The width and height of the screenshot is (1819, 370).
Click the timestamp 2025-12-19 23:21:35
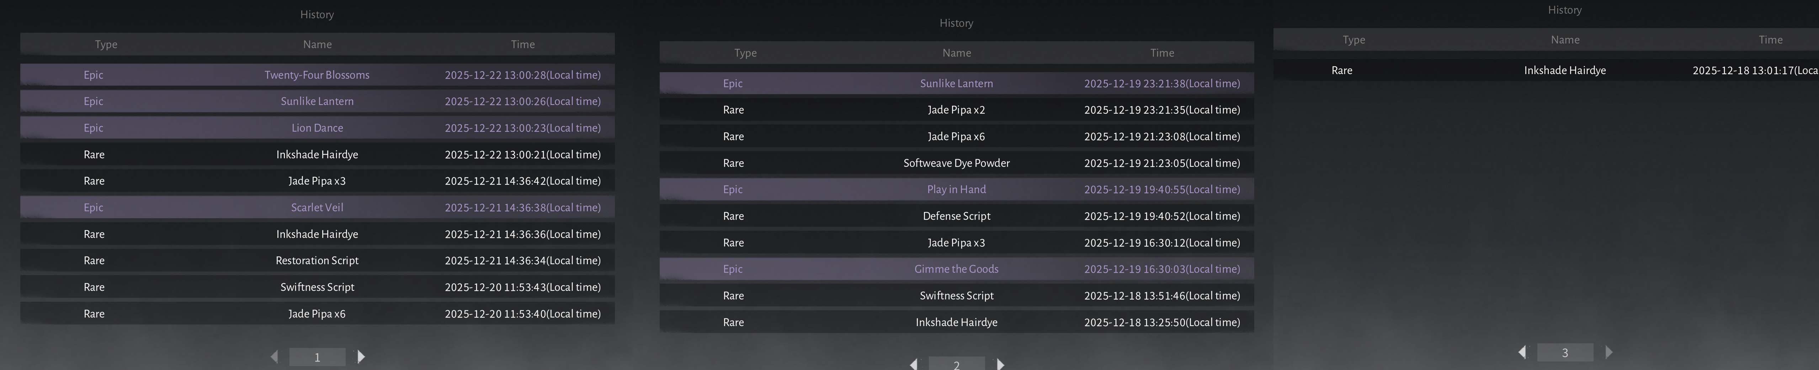(1162, 110)
